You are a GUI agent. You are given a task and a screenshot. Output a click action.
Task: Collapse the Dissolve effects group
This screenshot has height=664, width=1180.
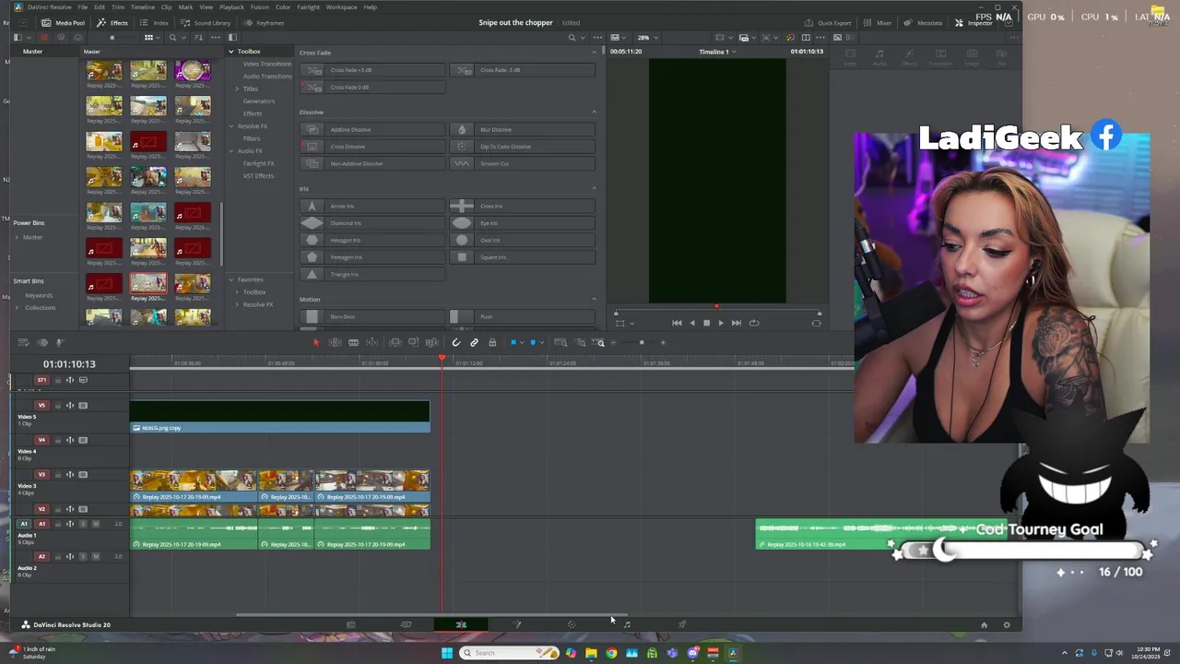click(594, 113)
